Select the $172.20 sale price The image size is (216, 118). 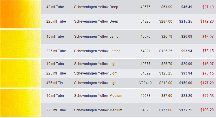pos(207,21)
